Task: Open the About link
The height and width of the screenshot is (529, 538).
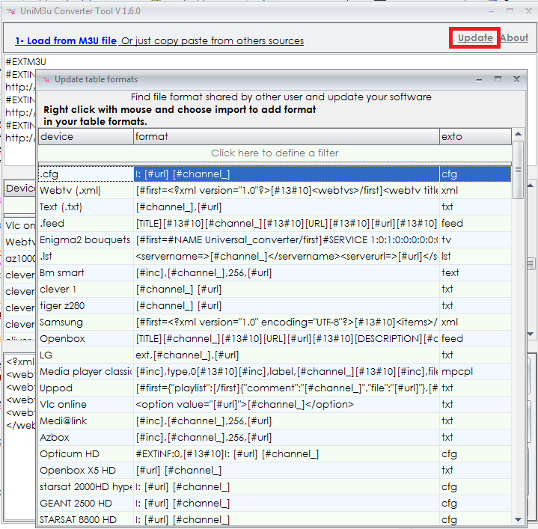Action: (514, 37)
